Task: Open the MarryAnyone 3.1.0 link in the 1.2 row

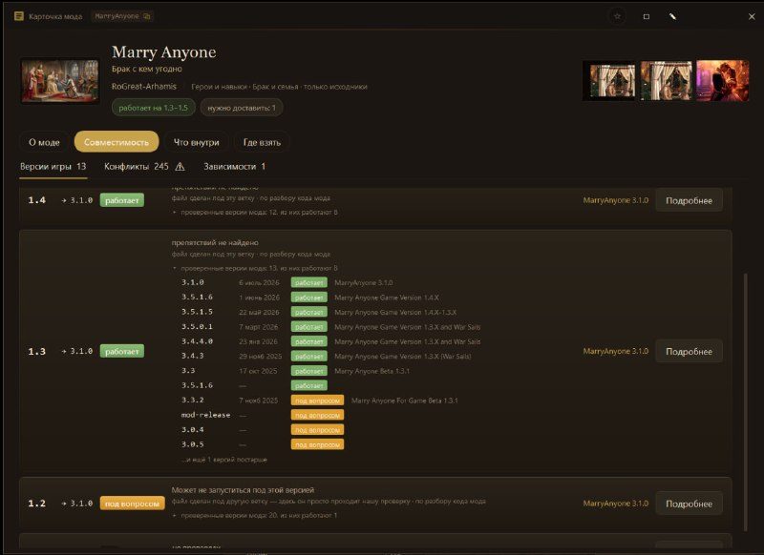Action: click(615, 504)
